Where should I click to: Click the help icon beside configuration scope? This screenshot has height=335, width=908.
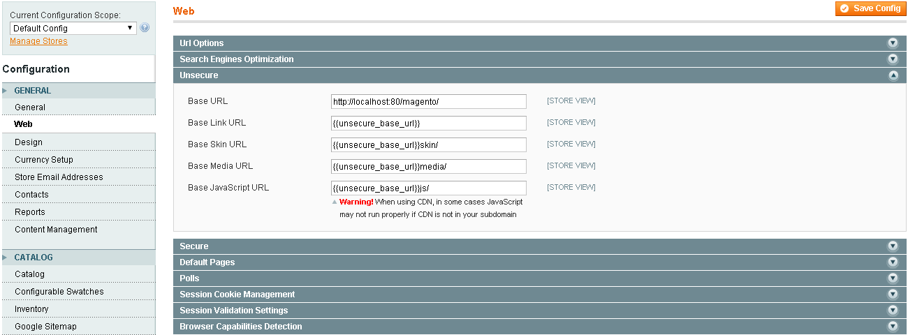point(145,28)
